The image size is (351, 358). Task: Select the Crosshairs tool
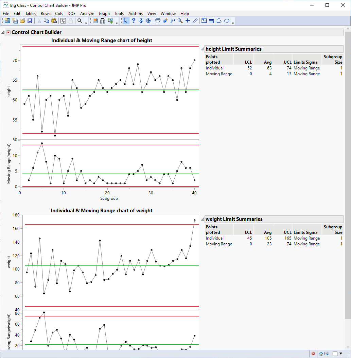[188, 21]
